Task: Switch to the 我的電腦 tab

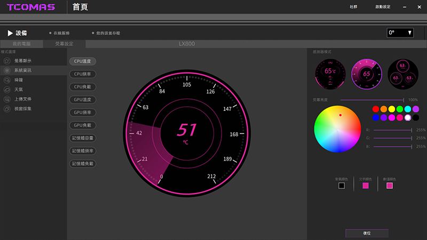Action: [21, 44]
